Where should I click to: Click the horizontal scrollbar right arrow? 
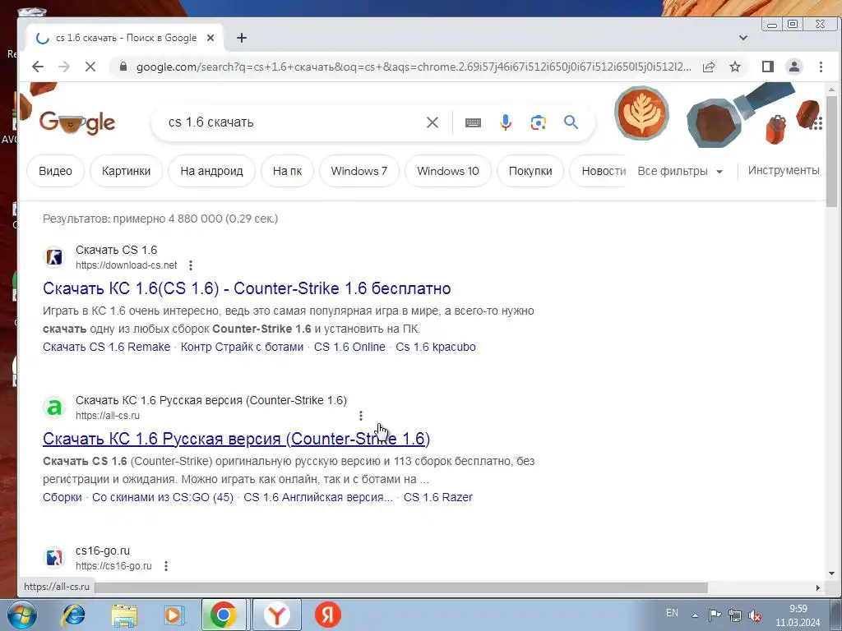pos(818,587)
